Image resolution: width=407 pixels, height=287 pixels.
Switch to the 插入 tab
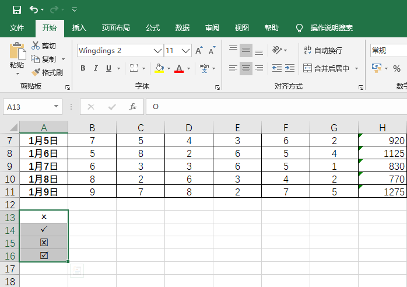pos(79,28)
